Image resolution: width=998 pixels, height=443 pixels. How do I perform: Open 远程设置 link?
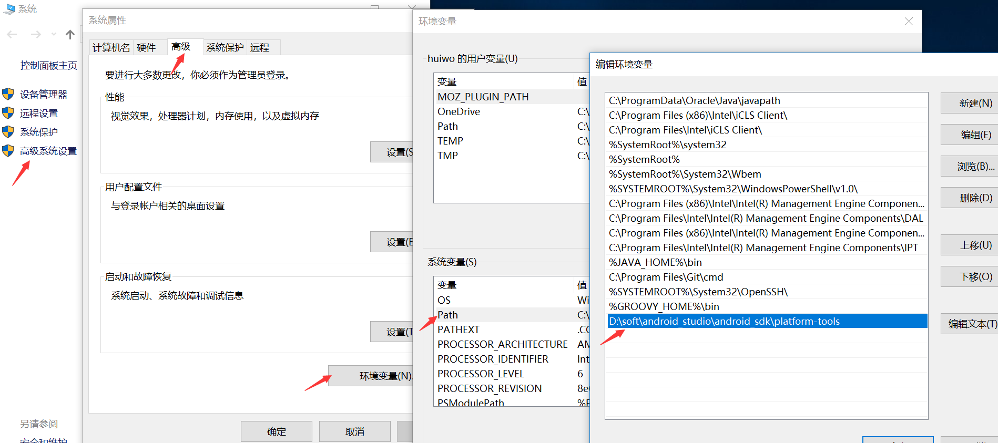(x=39, y=113)
